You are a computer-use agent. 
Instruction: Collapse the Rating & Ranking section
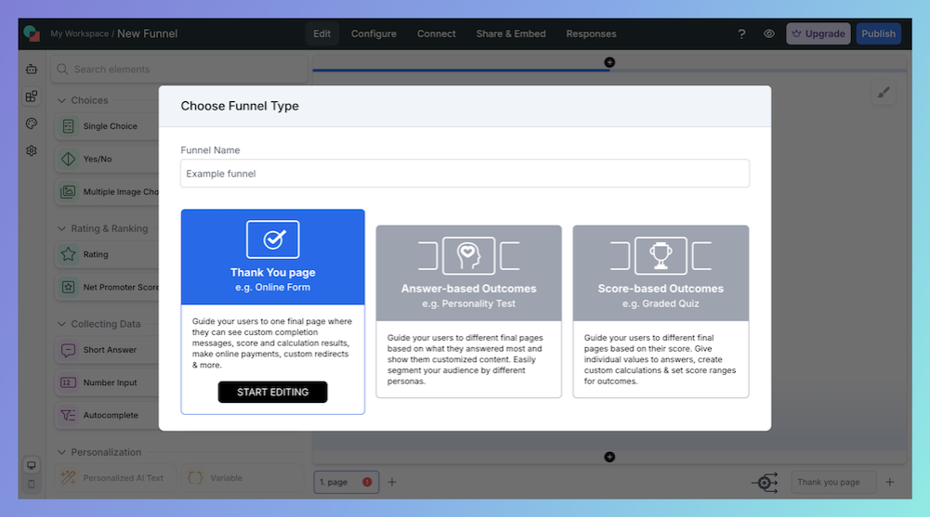61,228
